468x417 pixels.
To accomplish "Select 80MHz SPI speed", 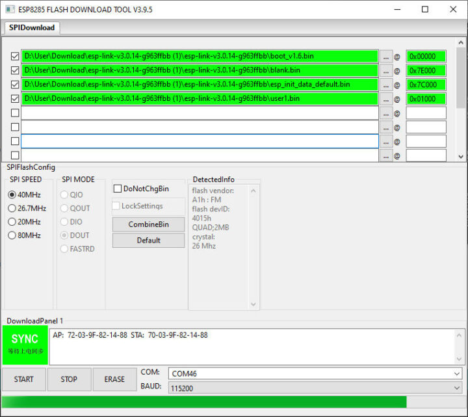I will tap(12, 235).
